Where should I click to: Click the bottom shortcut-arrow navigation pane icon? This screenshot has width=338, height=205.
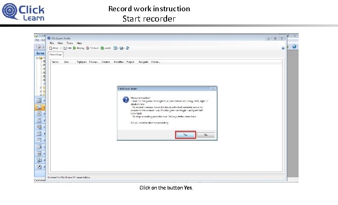[39, 167]
